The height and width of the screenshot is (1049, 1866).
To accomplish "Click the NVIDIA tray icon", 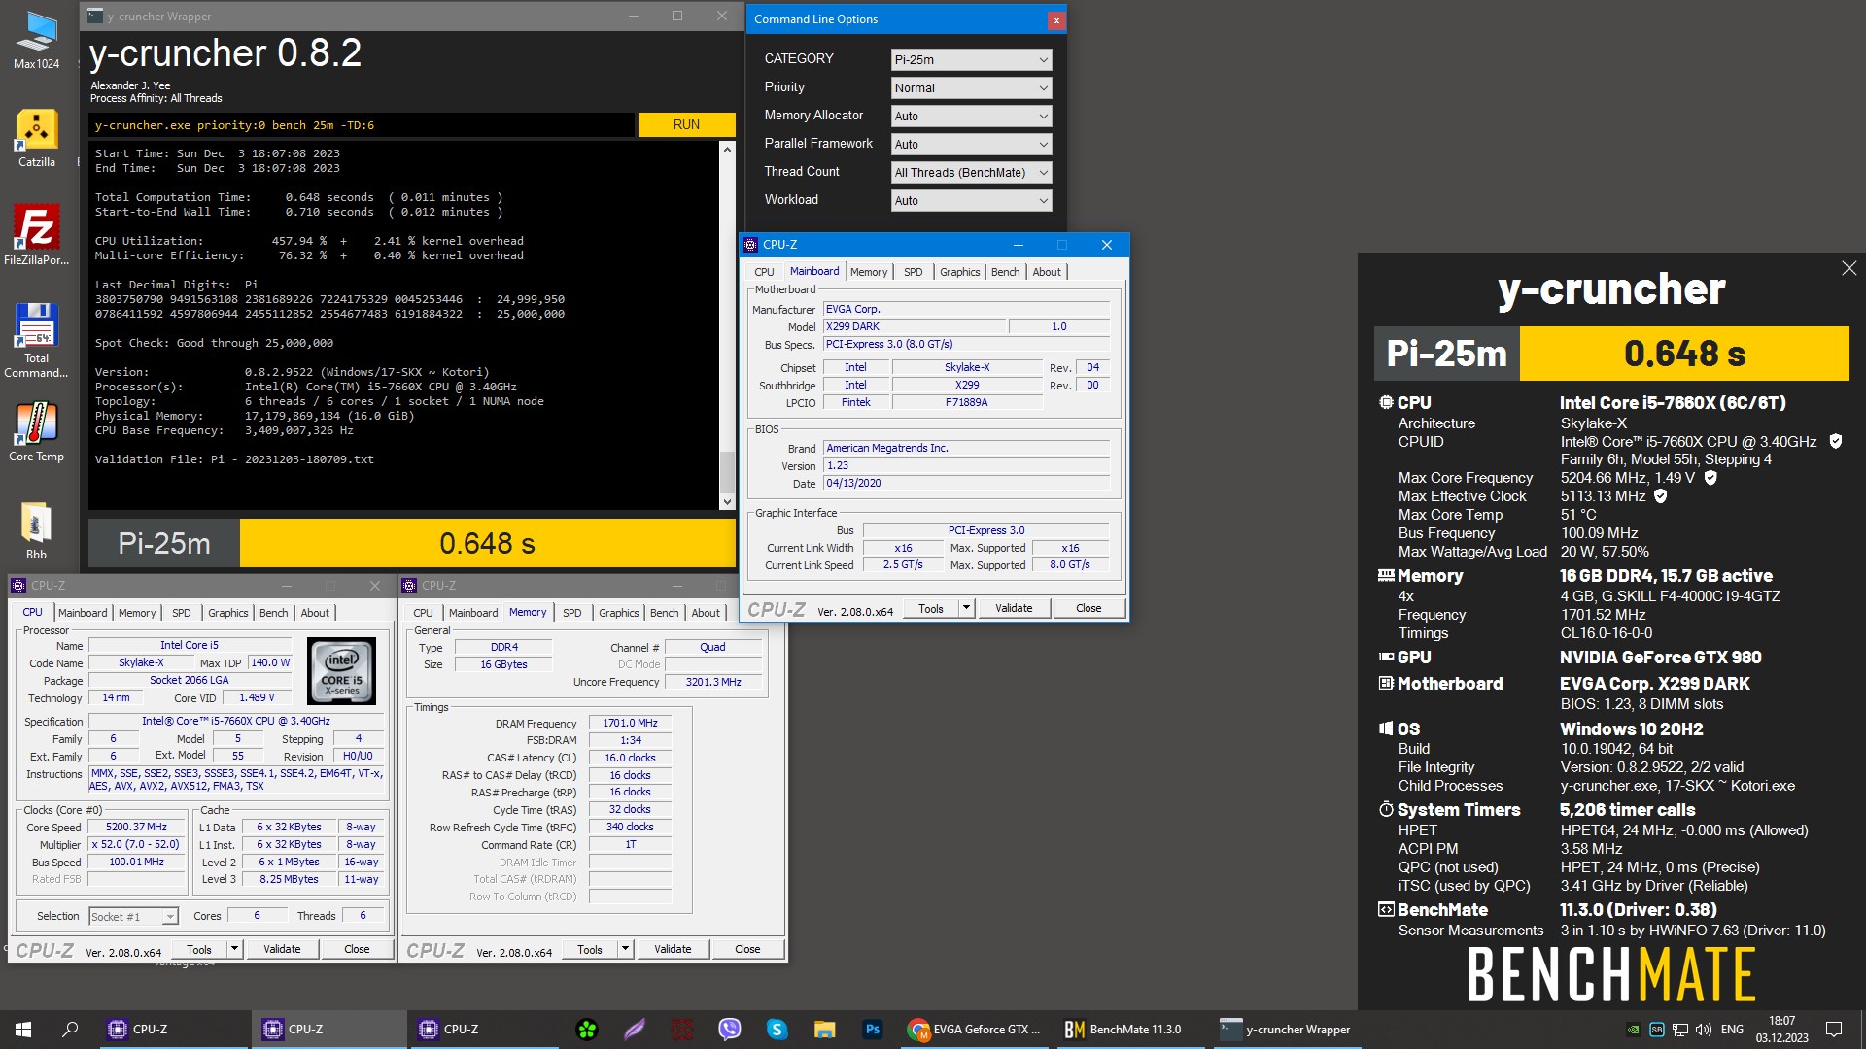I will point(1634,1030).
